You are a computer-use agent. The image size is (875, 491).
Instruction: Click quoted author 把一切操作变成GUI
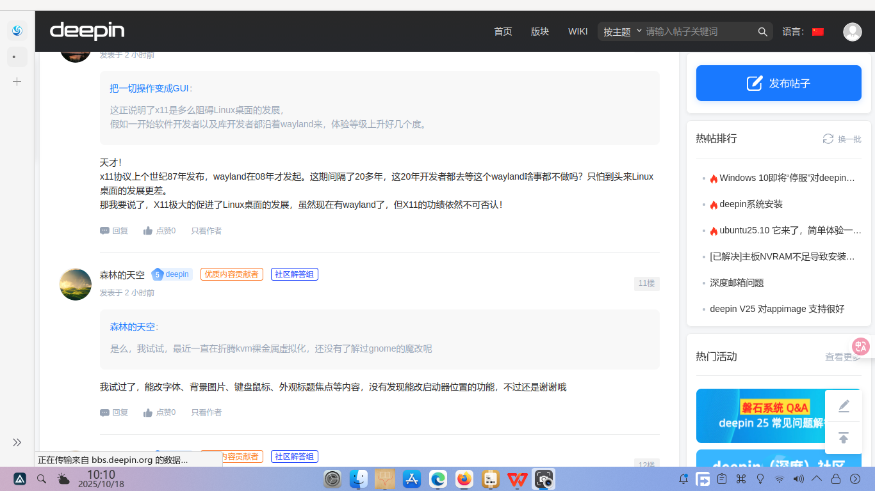coord(151,88)
